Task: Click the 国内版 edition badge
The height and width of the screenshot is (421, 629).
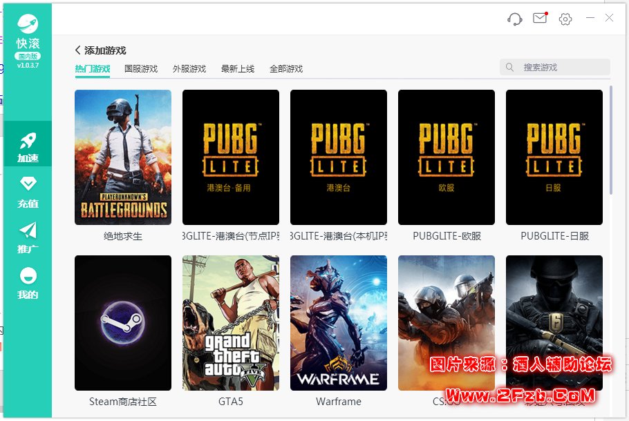Action: tap(28, 56)
